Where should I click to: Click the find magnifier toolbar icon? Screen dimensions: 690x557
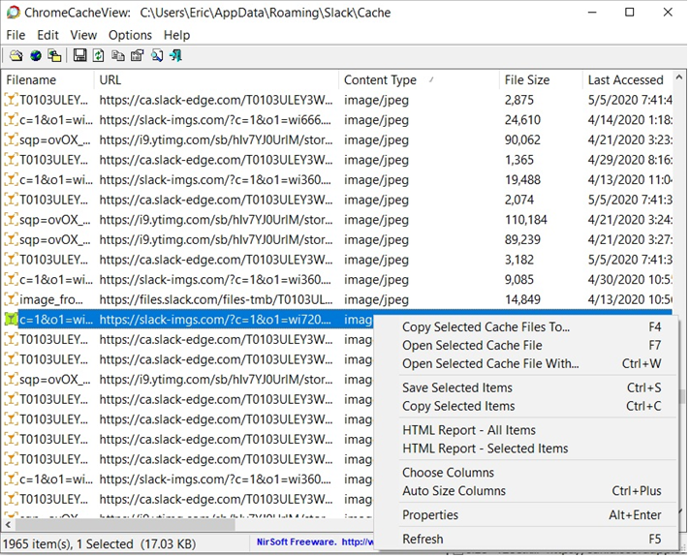click(x=157, y=56)
